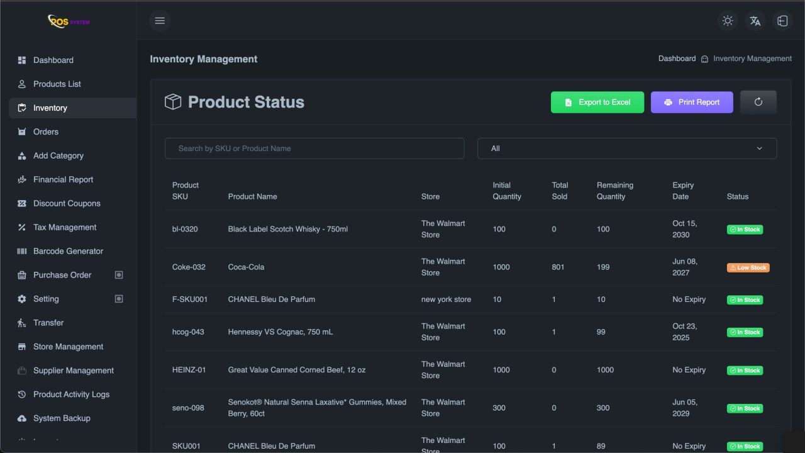Click the Discount Coupons ticket icon
Viewport: 805px width, 453px height.
point(22,204)
